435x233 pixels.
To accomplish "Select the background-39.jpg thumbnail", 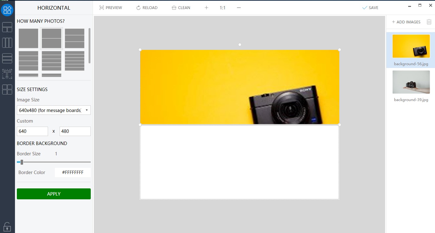I will point(411,82).
